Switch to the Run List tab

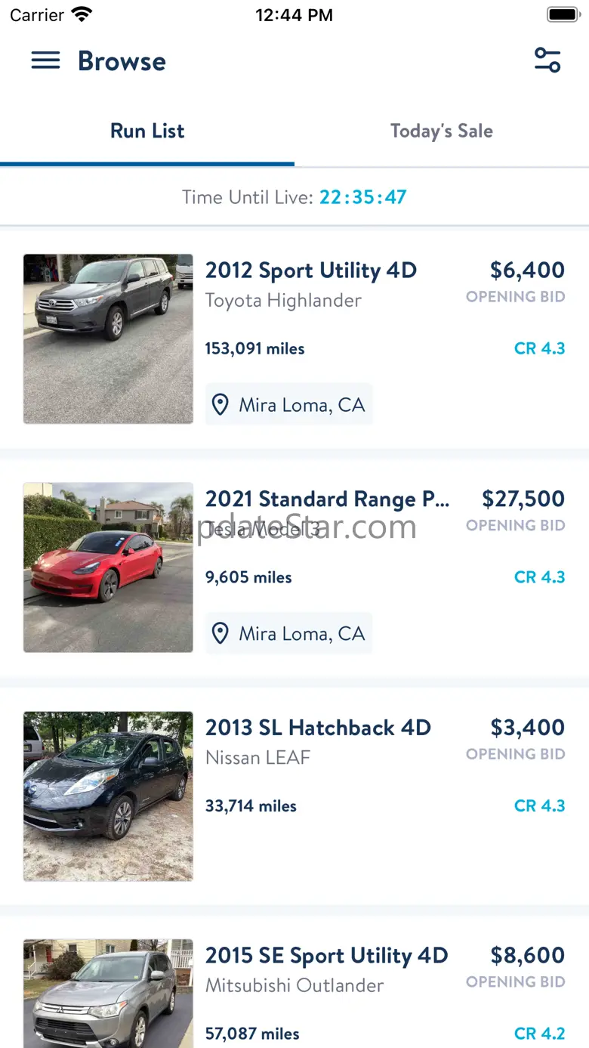[x=147, y=131]
